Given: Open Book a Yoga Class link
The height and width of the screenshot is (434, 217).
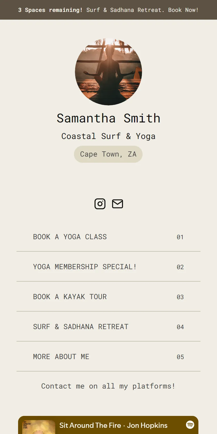Looking at the screenshot, I should coord(109,237).
